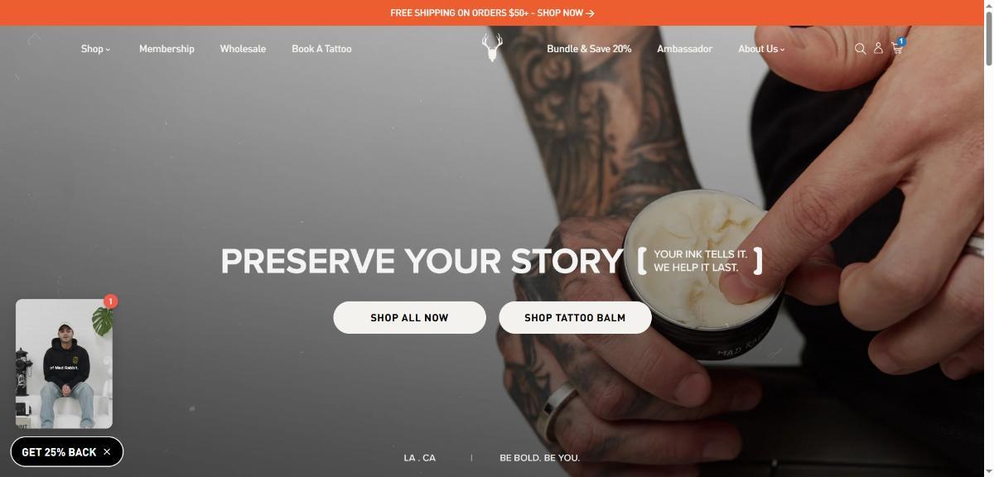Image resolution: width=994 pixels, height=477 pixels.
Task: Open the shopping cart icon
Action: tap(896, 48)
